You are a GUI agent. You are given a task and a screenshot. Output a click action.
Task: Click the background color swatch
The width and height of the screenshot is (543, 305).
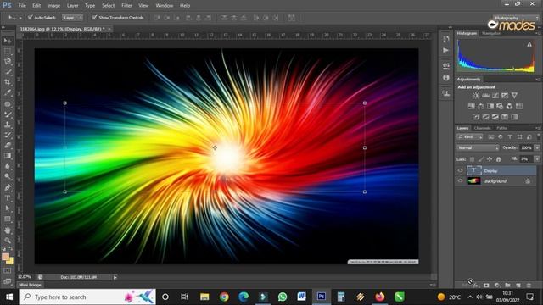tap(9, 261)
